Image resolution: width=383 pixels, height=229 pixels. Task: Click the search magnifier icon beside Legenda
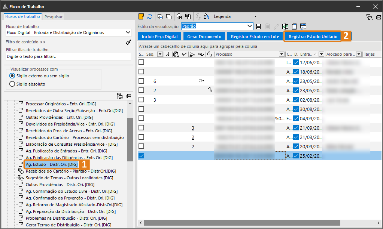point(206,16)
